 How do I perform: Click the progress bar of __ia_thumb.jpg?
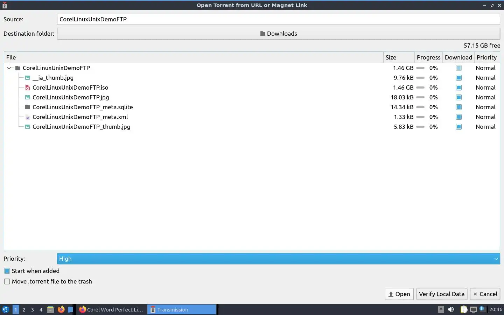click(420, 78)
